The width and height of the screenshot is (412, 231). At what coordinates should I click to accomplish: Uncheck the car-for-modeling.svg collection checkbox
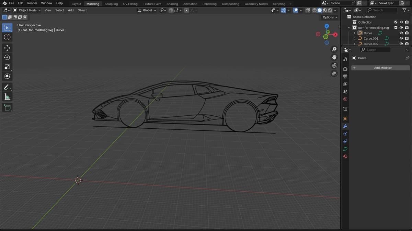396,28
